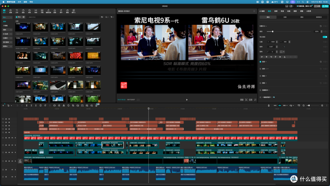Click the 导出 export button
This screenshot has width=330, height=186.
pos(325,6)
